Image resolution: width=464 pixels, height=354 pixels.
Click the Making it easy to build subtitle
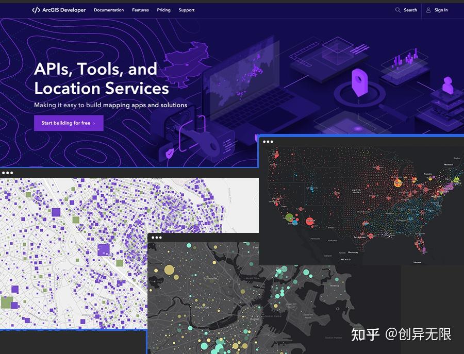(110, 105)
